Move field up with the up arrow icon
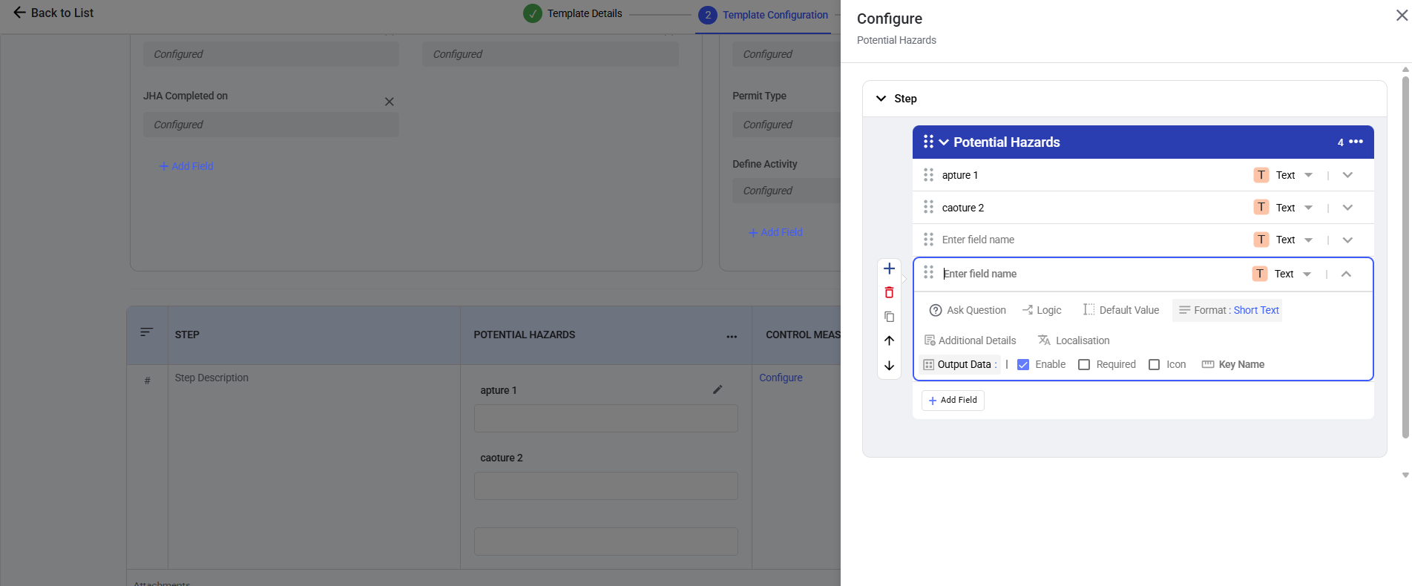This screenshot has width=1412, height=586. (x=889, y=340)
